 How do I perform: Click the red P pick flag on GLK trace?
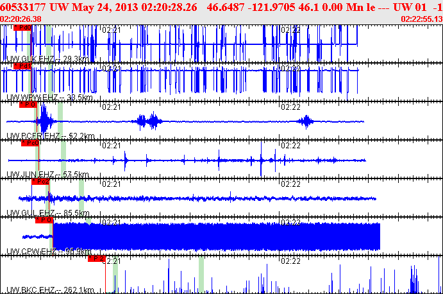[22, 28]
